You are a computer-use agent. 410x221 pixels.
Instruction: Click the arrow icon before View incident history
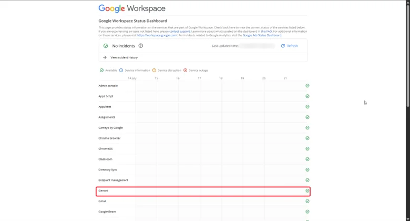tap(105, 57)
